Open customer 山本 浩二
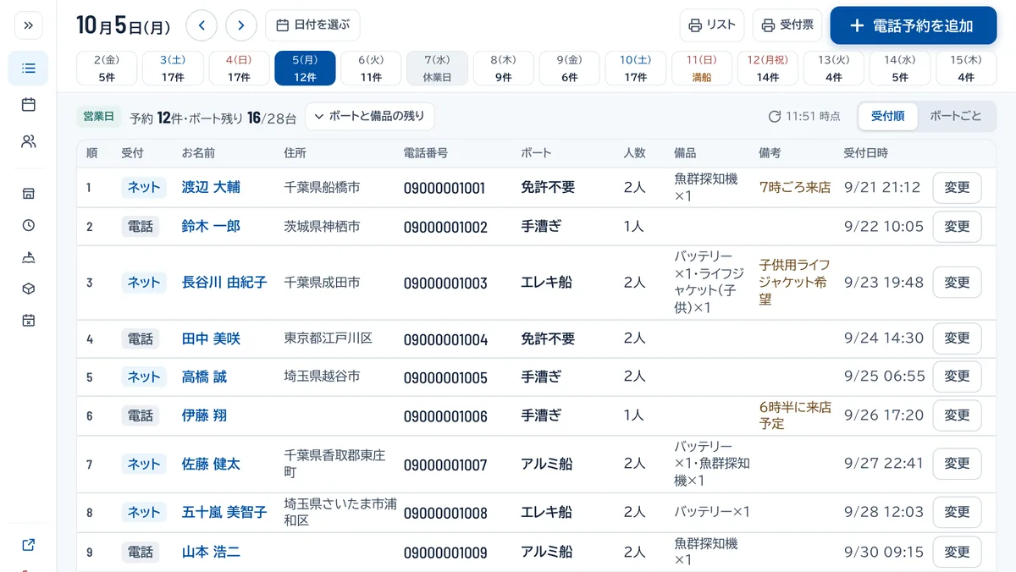 (x=211, y=552)
